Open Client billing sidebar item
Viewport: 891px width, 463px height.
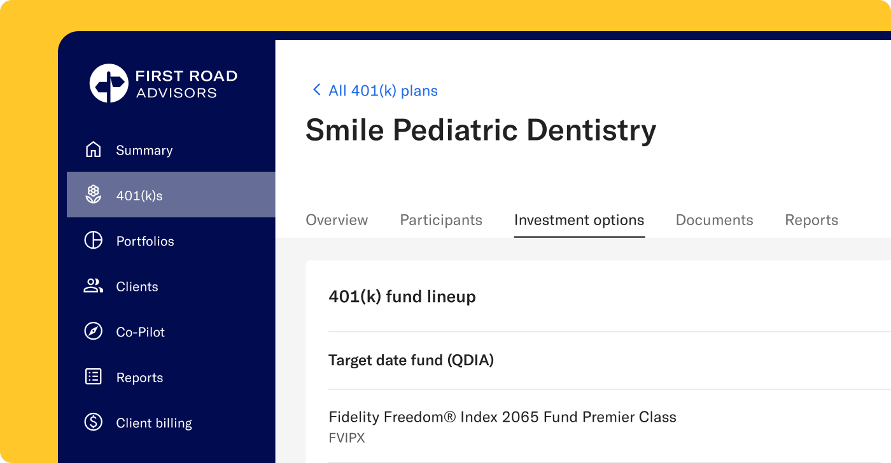click(154, 423)
